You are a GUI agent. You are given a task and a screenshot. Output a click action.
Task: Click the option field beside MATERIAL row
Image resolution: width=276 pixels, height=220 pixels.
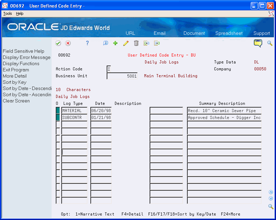point(58,111)
